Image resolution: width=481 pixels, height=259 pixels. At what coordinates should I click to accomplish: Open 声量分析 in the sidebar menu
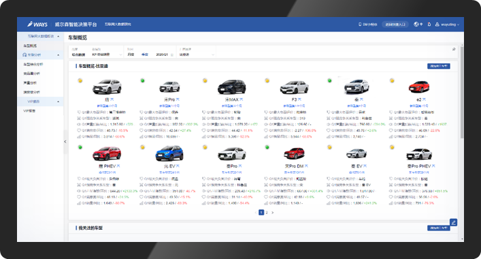point(30,83)
